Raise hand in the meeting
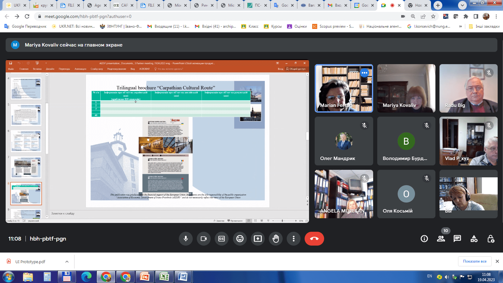 (x=276, y=239)
